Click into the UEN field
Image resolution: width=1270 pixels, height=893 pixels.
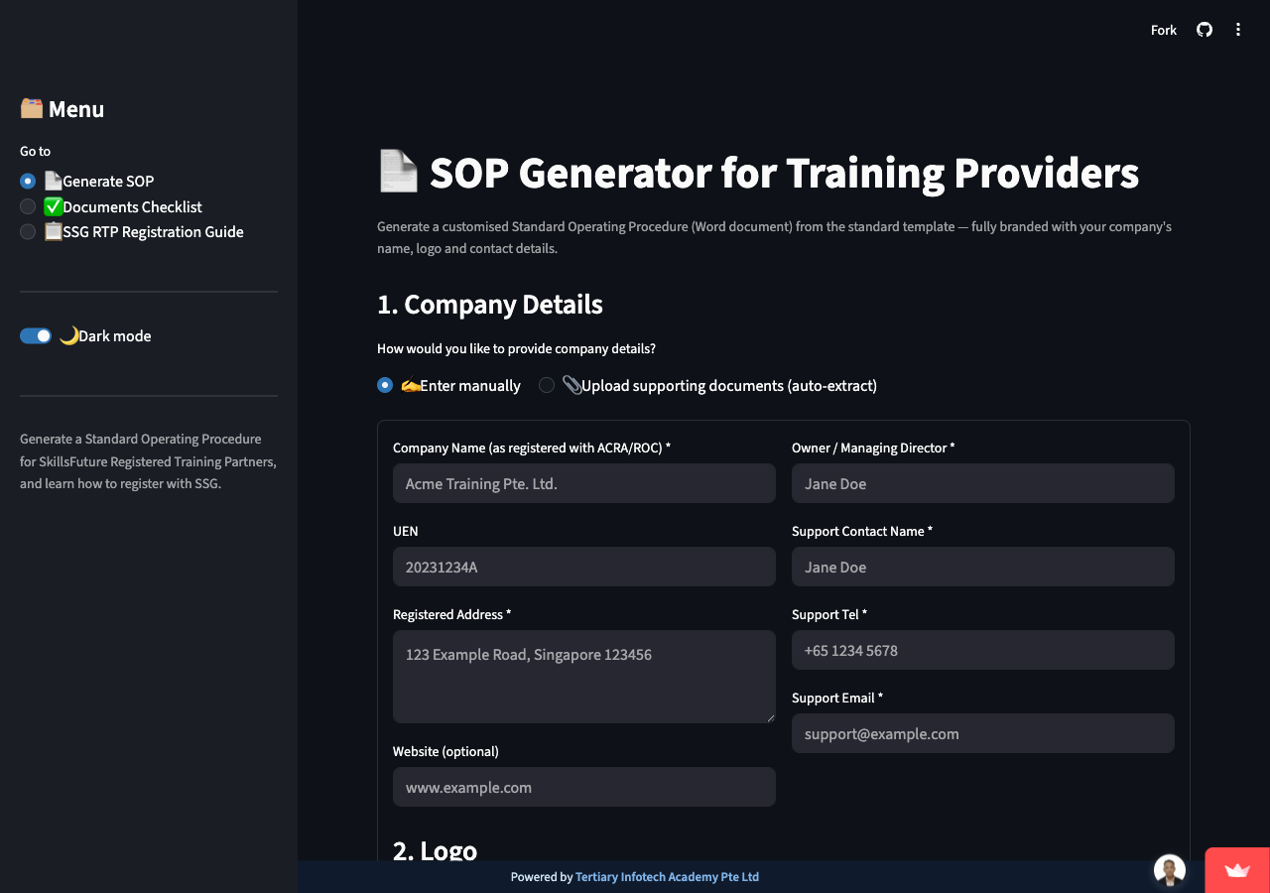tap(584, 567)
